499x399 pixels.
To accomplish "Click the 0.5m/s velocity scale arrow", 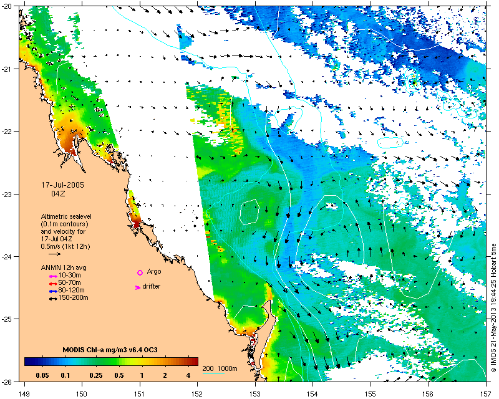I will [55, 254].
